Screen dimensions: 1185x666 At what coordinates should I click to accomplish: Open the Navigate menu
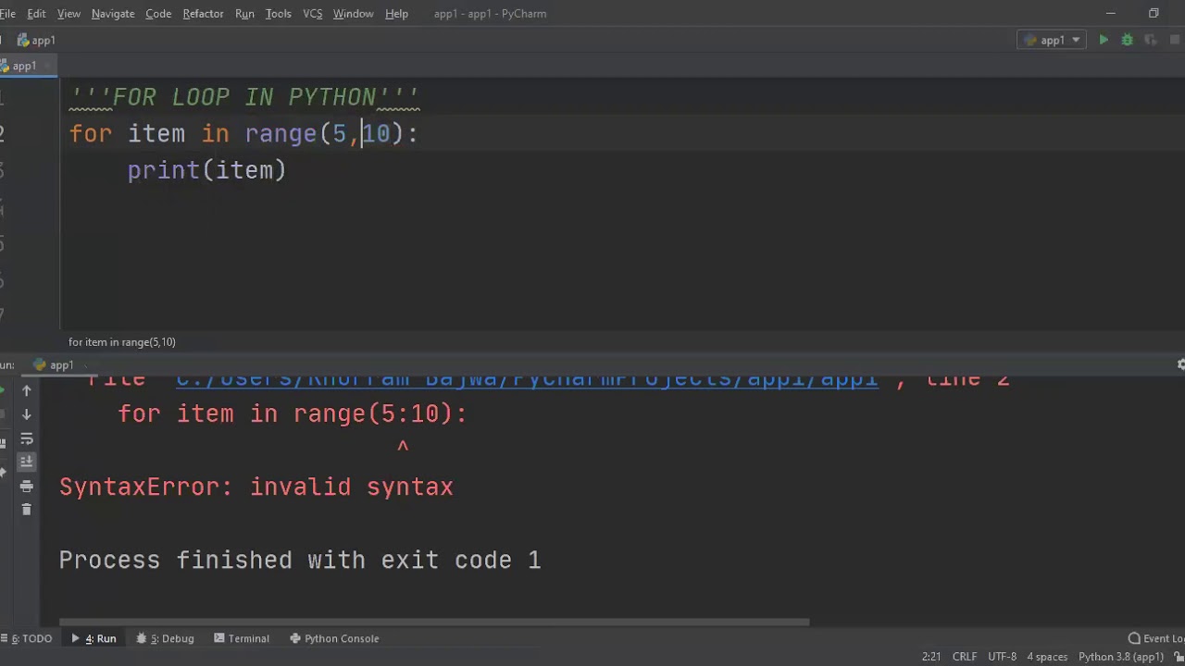point(113,14)
